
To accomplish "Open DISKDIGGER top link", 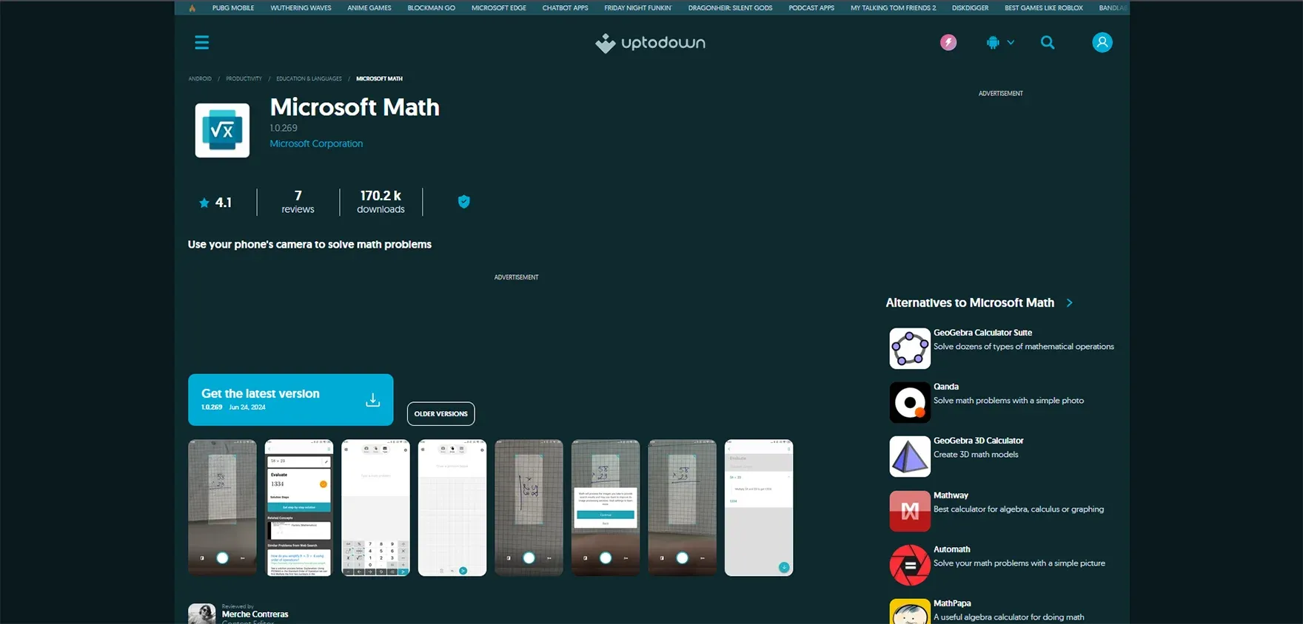I will (x=970, y=8).
